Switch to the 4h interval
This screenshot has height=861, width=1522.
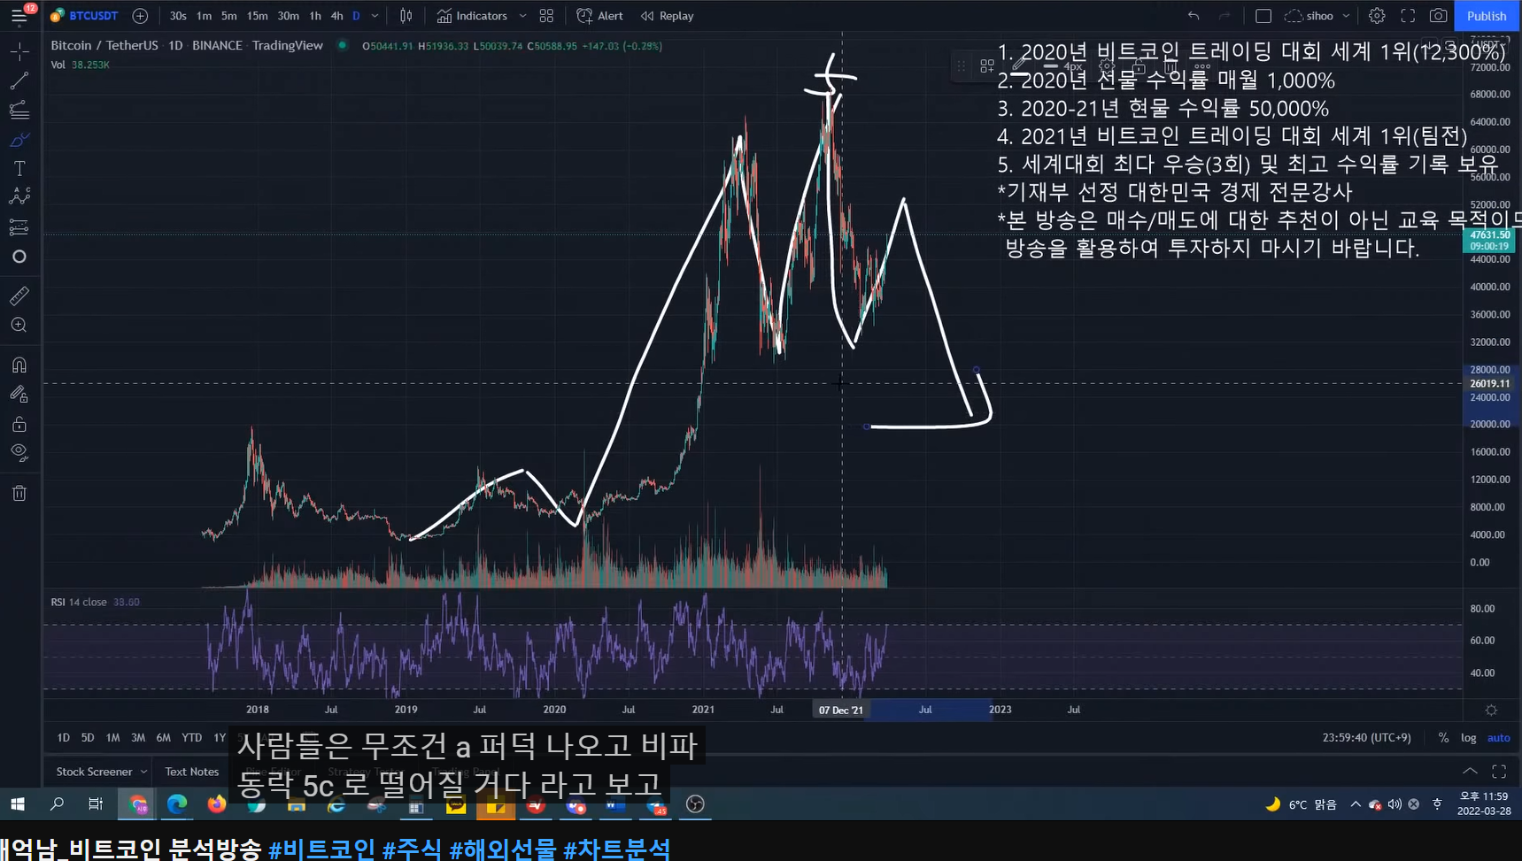(336, 16)
